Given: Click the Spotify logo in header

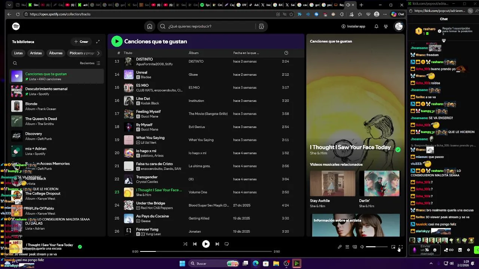Looking at the screenshot, I should pyautogui.click(x=16, y=27).
